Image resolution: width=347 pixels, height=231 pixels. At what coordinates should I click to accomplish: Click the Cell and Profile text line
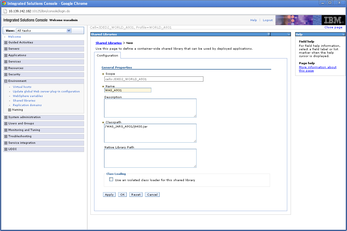point(131,27)
